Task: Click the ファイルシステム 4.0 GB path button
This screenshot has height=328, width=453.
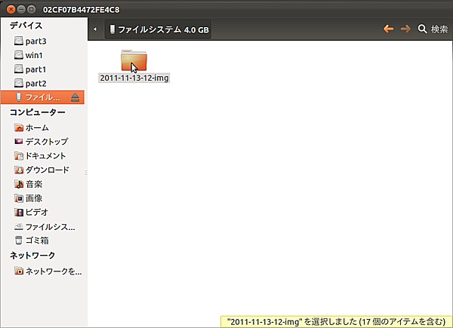Action: click(x=158, y=29)
